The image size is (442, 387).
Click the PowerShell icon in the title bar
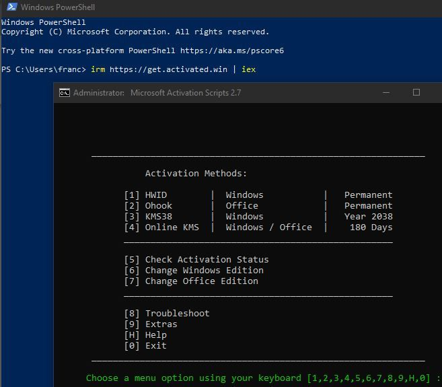11,7
